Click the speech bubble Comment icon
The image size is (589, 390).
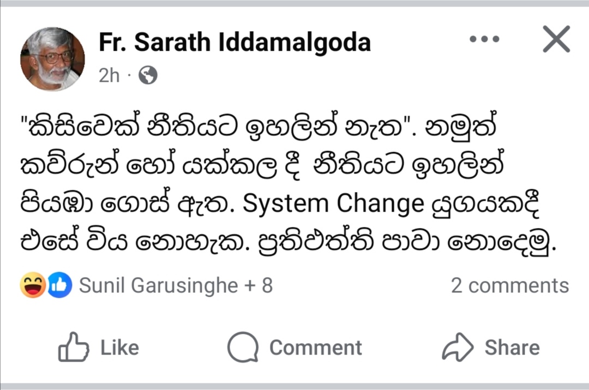[243, 347]
